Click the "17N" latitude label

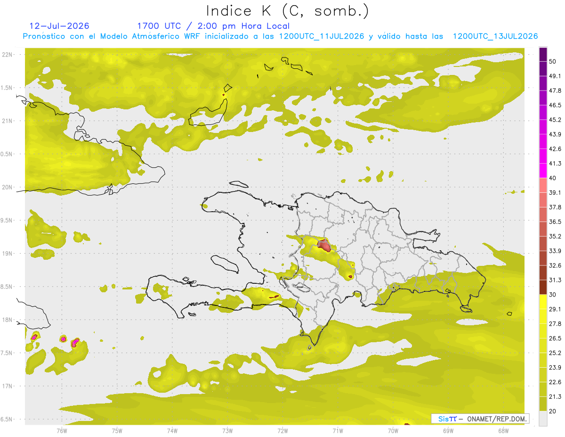point(8,386)
